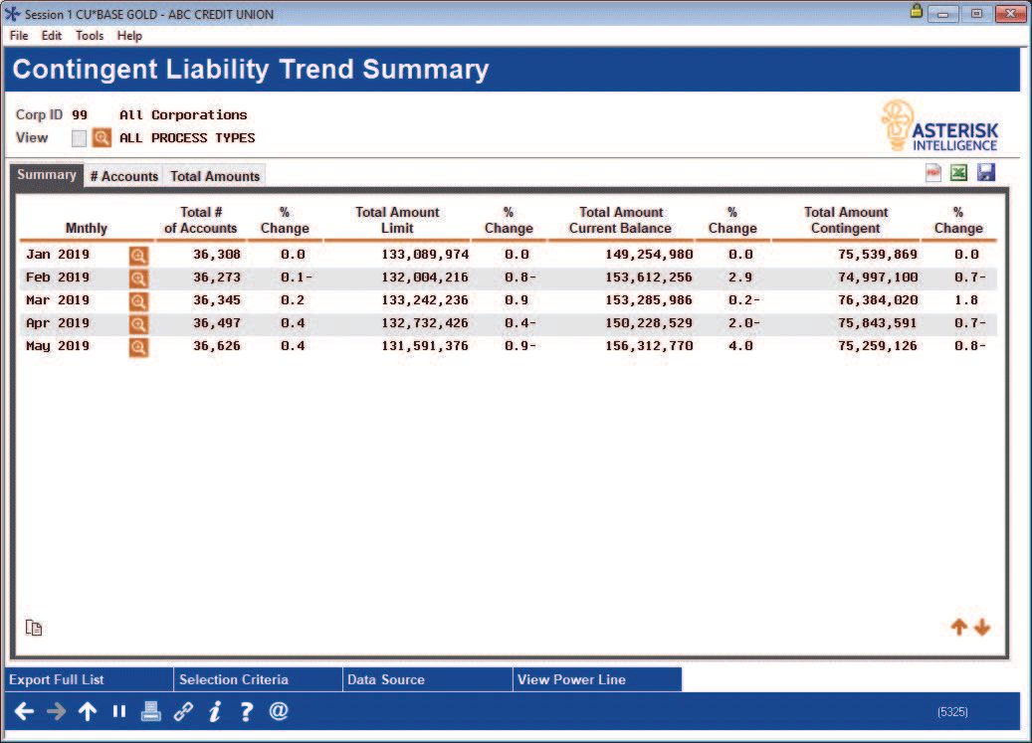The width and height of the screenshot is (1032, 743).
Task: Click limit amount 131,591,376
Action: click(425, 346)
